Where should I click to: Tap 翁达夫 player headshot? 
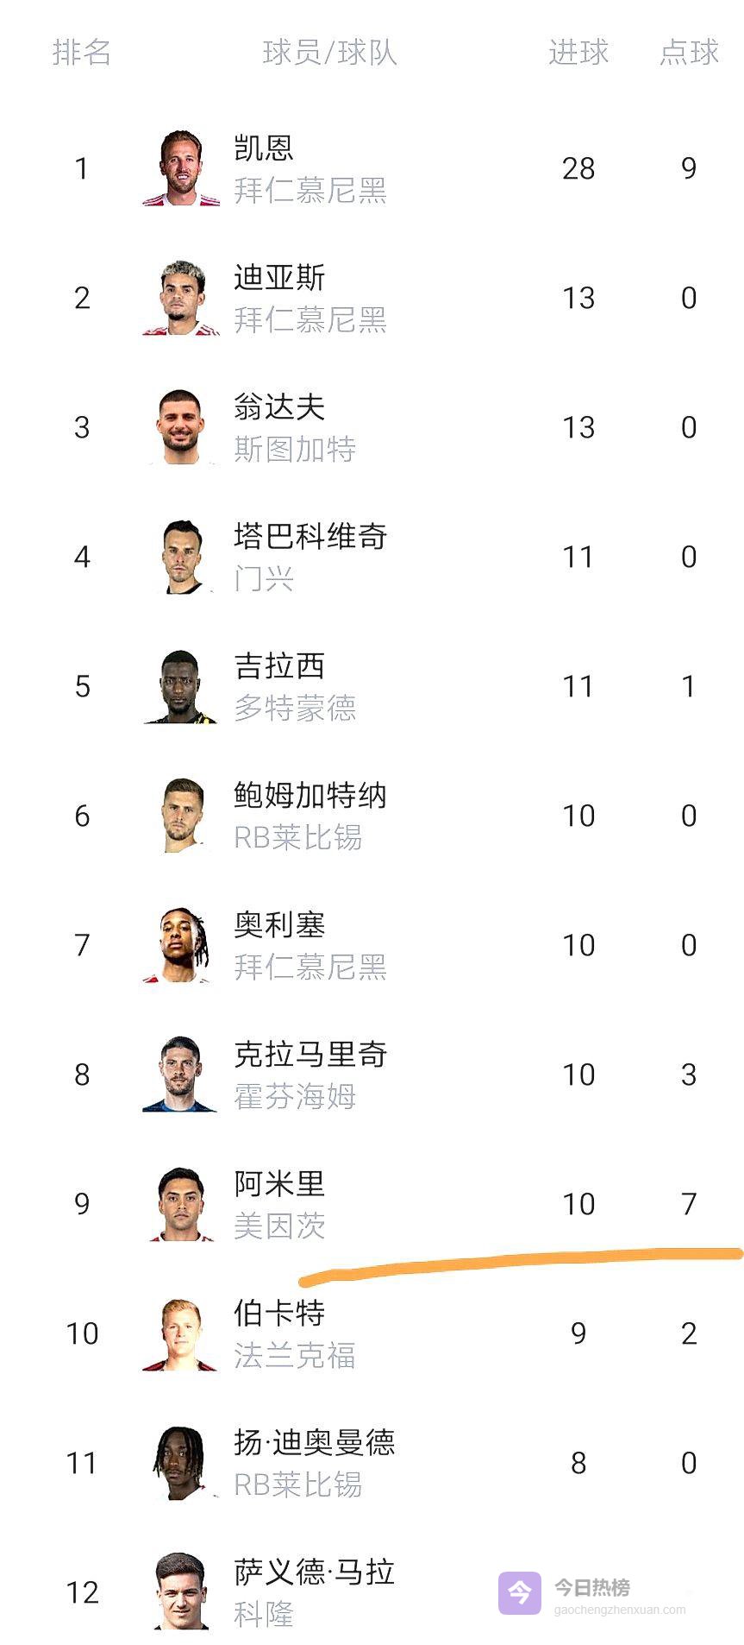[181, 427]
